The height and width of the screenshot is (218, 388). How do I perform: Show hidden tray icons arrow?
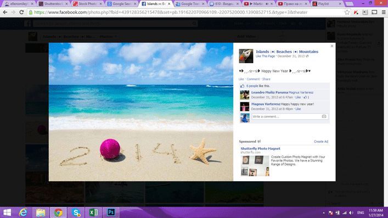coord(324,213)
